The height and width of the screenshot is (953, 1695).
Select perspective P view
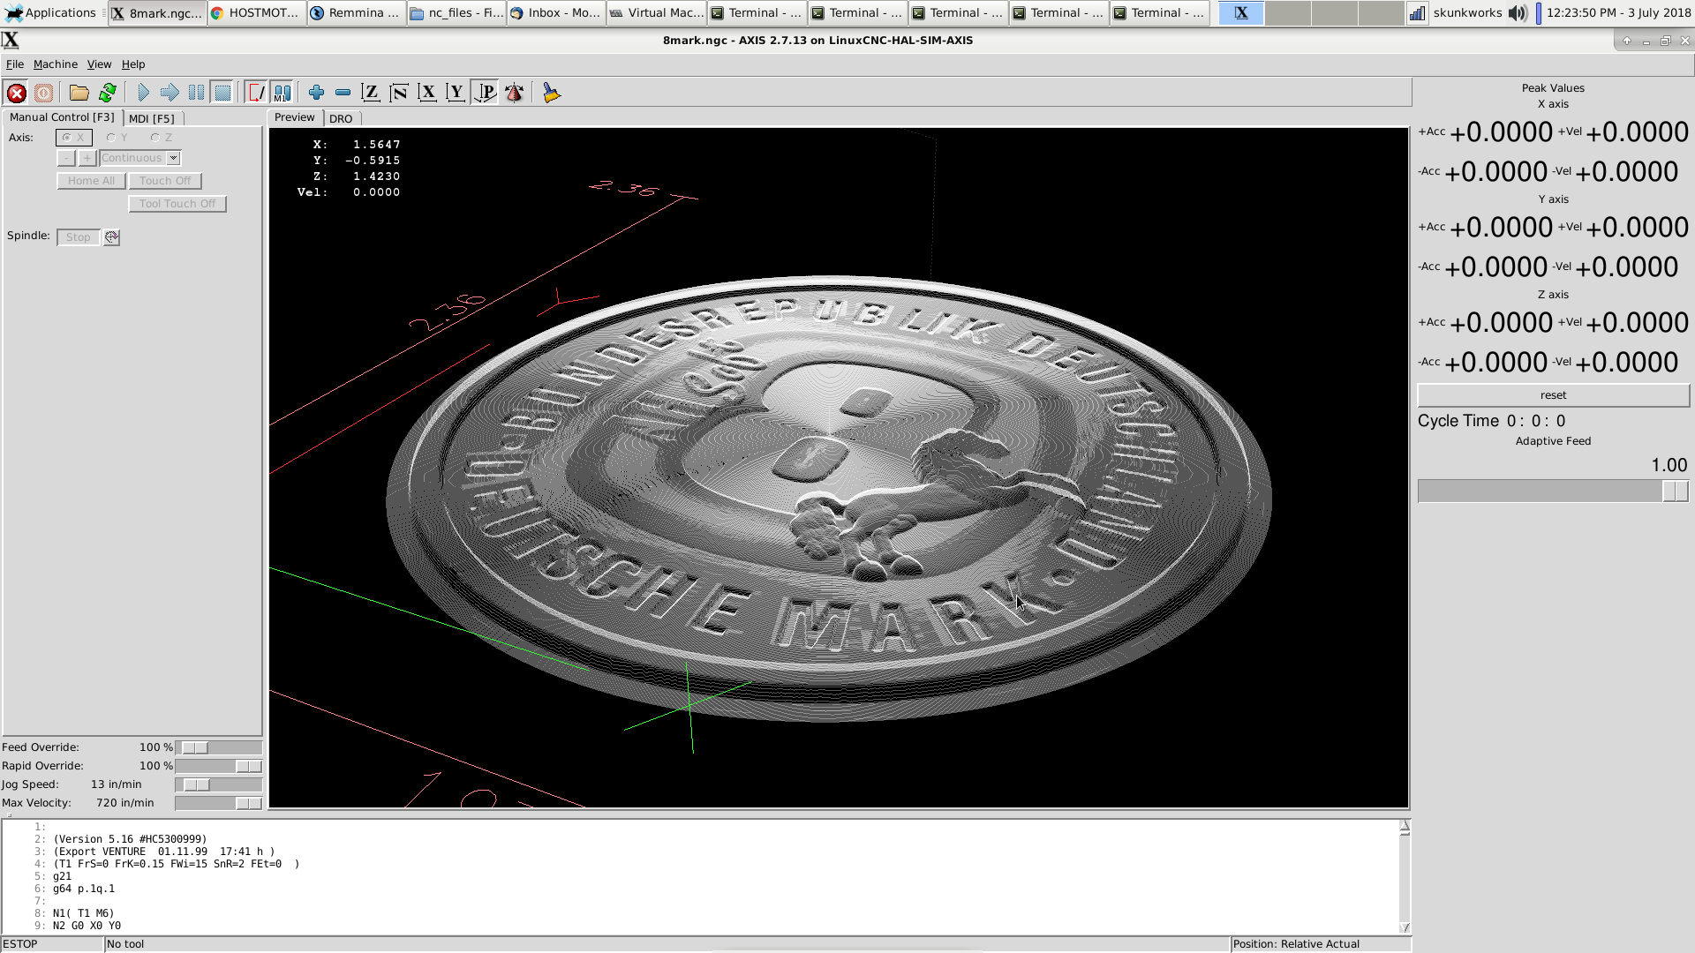pos(485,93)
